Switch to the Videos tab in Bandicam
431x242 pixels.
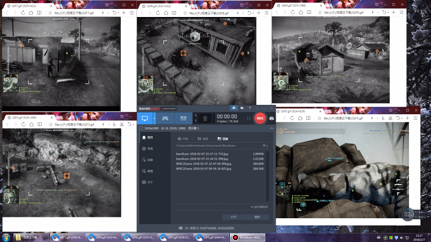203,139
